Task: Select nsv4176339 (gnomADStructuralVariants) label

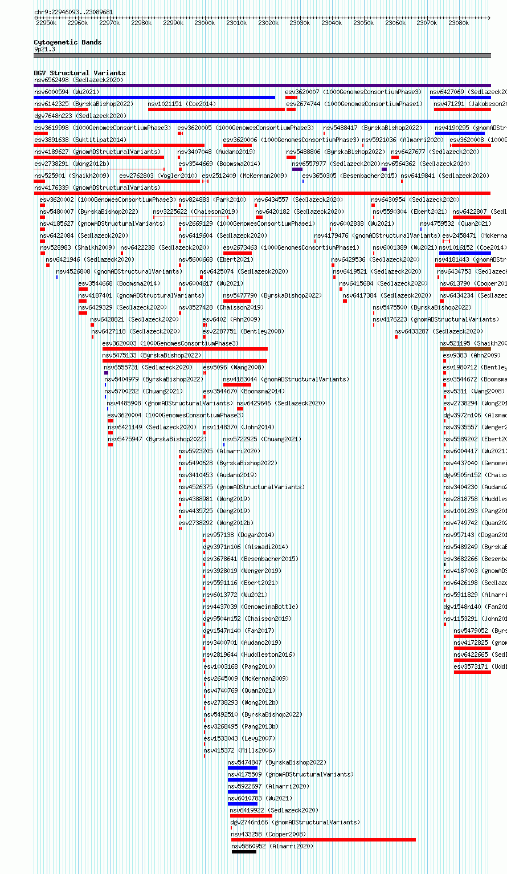Action: (97, 188)
